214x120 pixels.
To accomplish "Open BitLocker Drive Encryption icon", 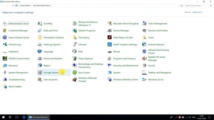I will point(109,24).
